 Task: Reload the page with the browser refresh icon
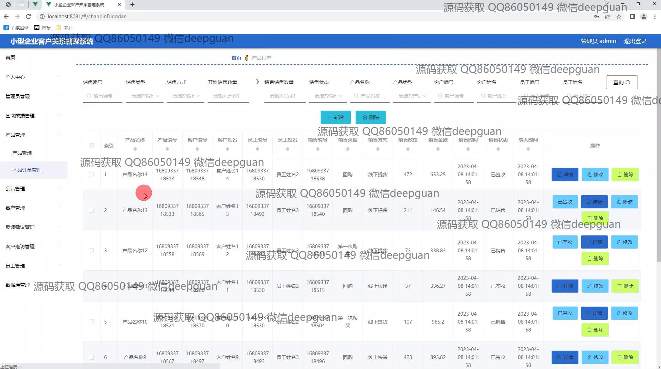click(x=28, y=17)
